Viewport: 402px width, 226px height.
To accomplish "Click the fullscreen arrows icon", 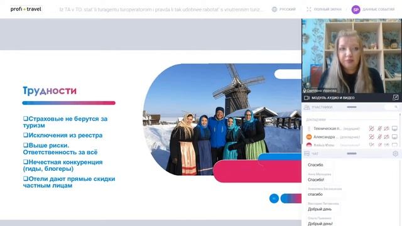I will pos(309,9).
